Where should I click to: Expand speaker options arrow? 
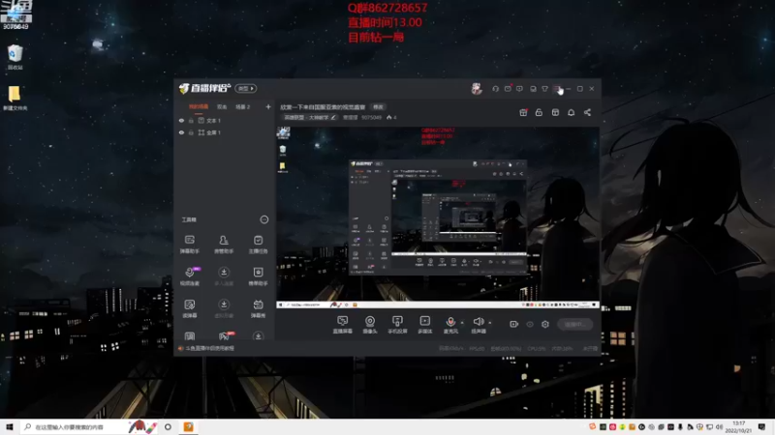pos(490,323)
